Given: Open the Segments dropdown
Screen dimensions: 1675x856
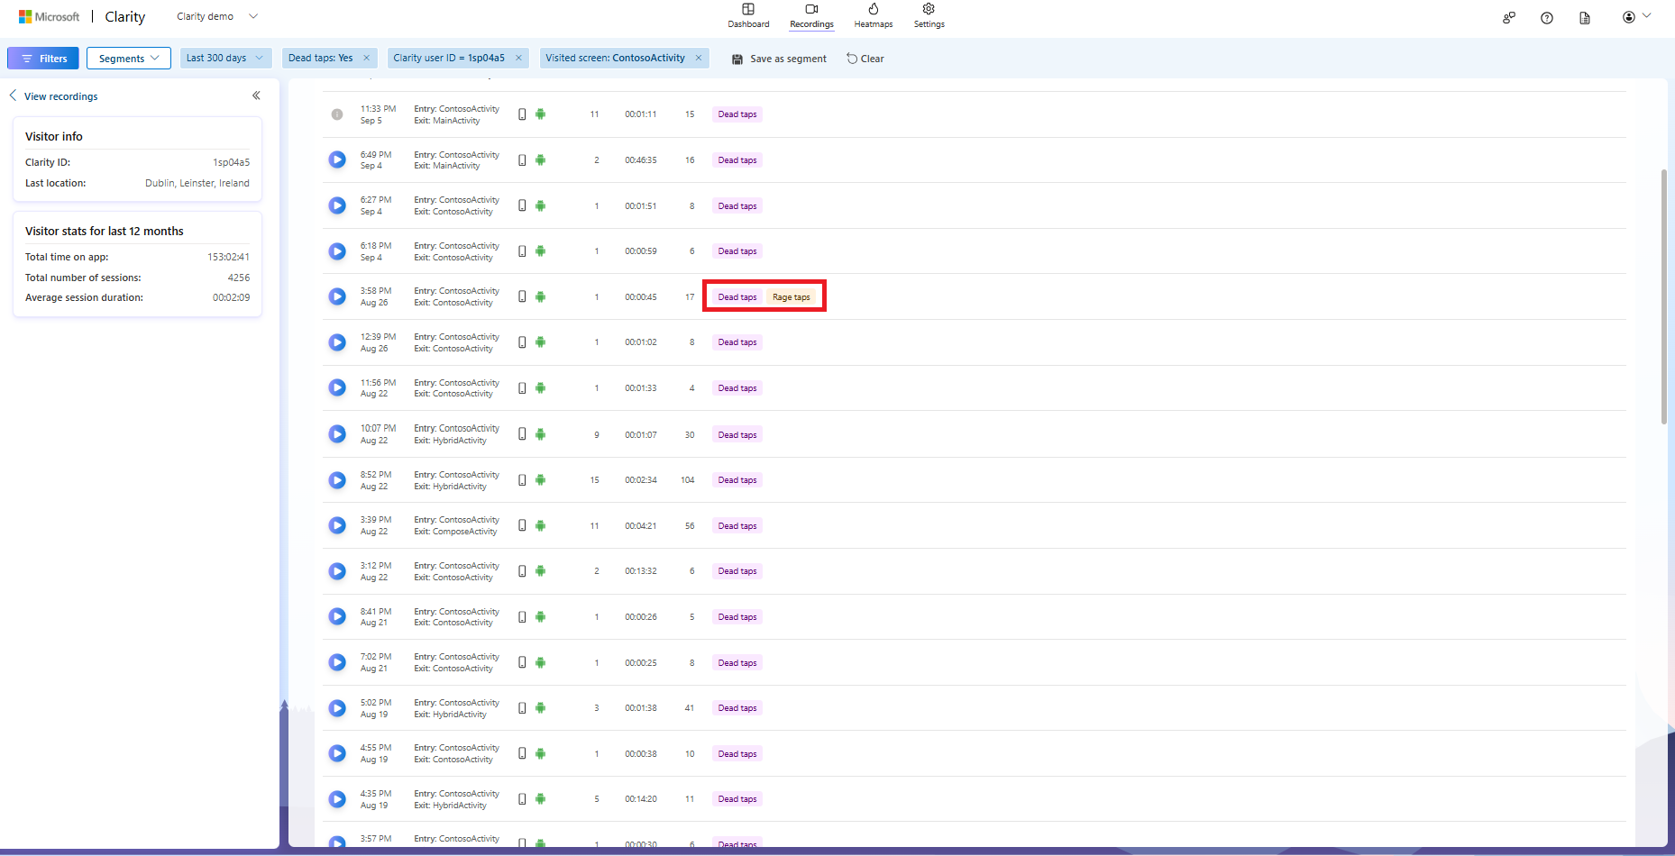Looking at the screenshot, I should (129, 59).
